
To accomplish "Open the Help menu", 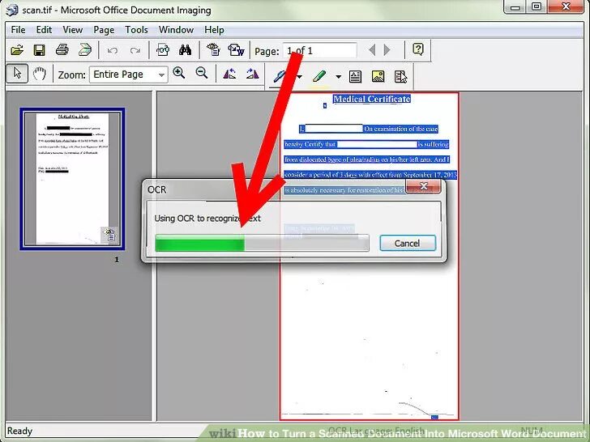I will point(214,30).
